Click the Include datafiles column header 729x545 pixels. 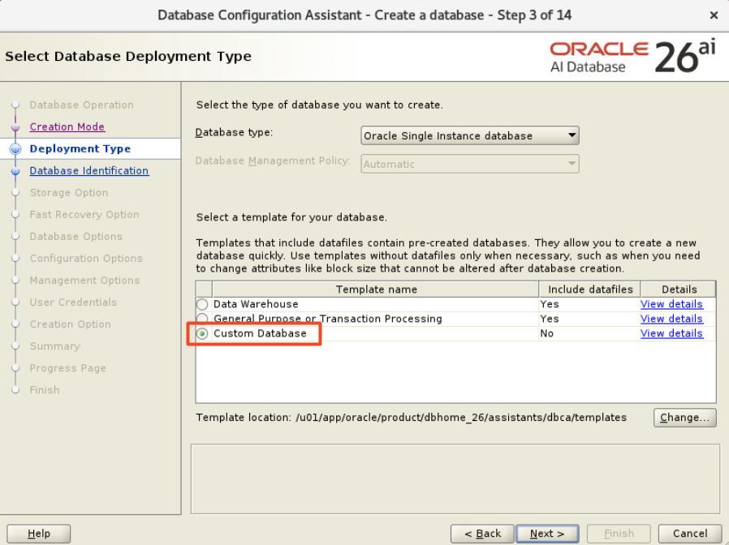589,290
